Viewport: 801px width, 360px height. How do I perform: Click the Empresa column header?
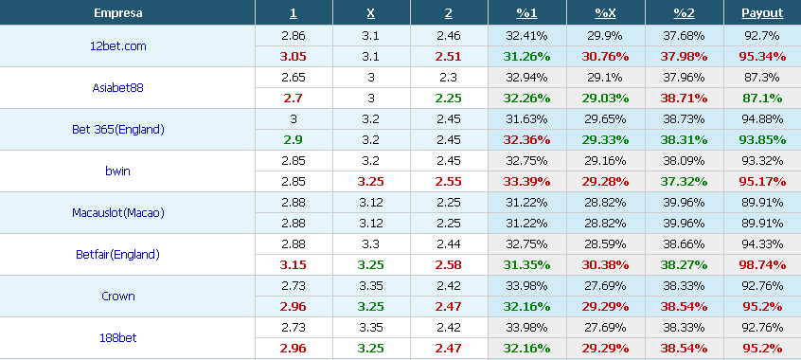[118, 13]
